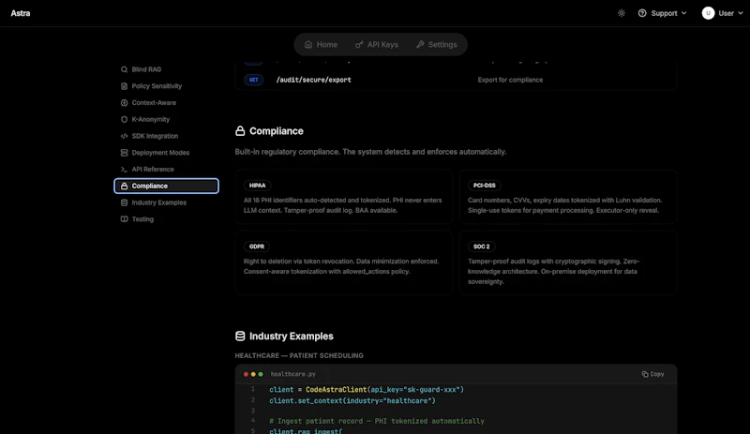
Task: Select Context-Aware in the sidebar
Action: tap(166, 103)
